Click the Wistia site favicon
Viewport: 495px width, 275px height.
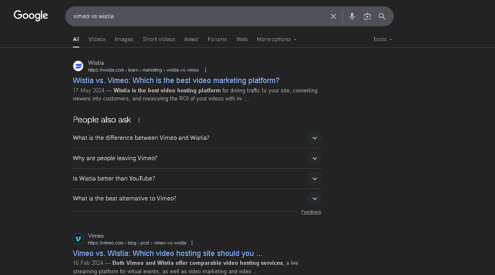pyautogui.click(x=78, y=66)
